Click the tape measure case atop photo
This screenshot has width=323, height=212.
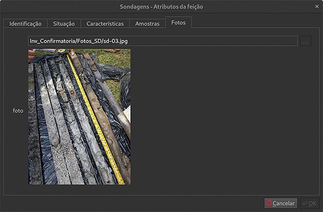point(62,51)
